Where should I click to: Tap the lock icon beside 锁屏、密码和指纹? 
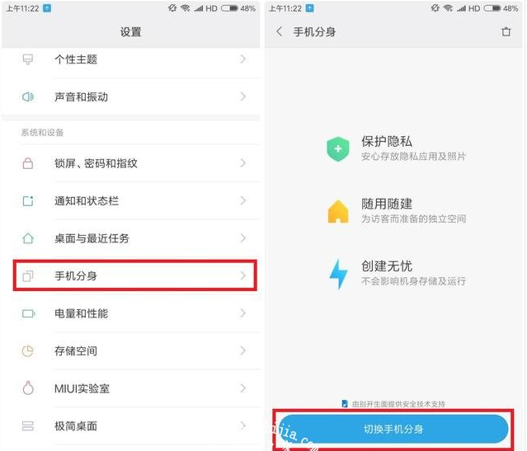pos(28,163)
